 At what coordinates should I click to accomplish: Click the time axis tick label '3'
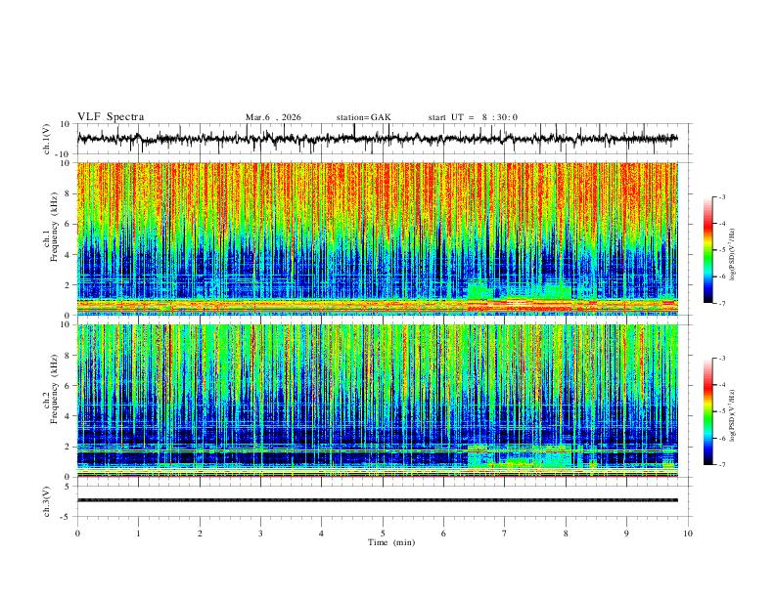(260, 534)
